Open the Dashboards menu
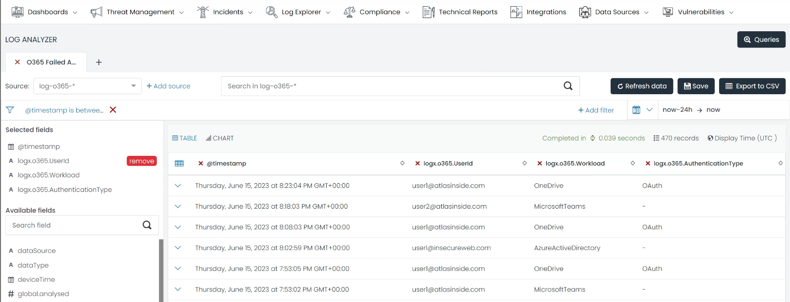Image resolution: width=790 pixels, height=302 pixels. coord(44,12)
